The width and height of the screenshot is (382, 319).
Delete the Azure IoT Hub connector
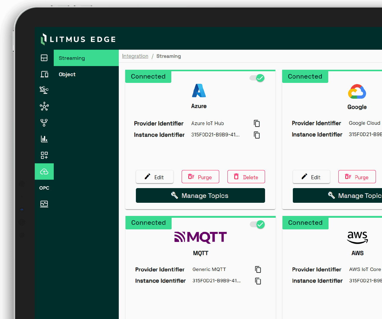coord(246,176)
